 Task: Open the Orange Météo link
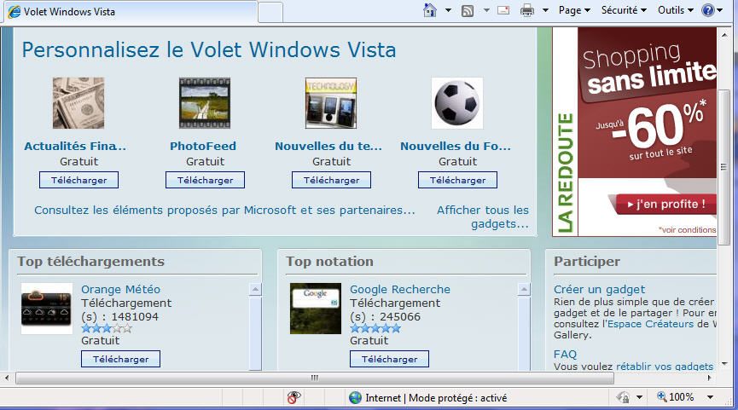tap(120, 289)
